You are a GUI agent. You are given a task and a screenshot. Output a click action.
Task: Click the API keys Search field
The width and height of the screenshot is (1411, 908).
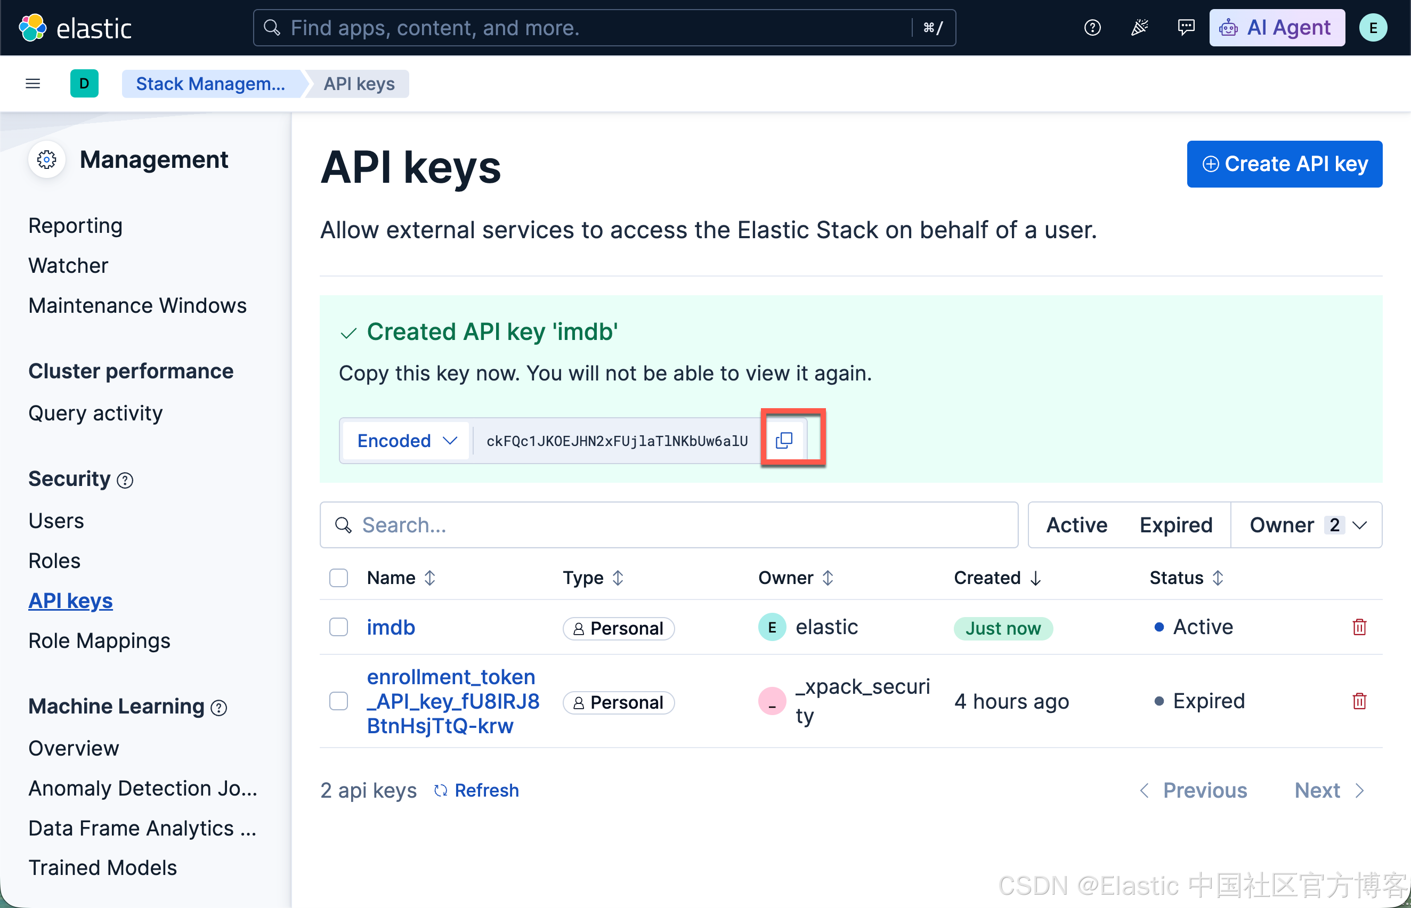669,525
